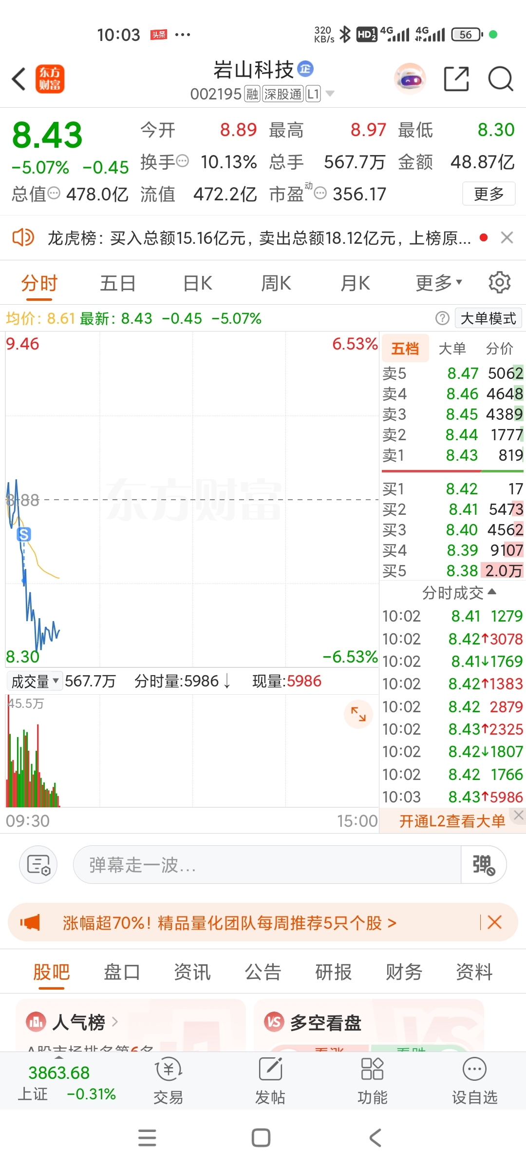Image resolution: width=526 pixels, height=1170 pixels.
Task: Toggle the danmaku 弹 switch
Action: pyautogui.click(x=484, y=865)
